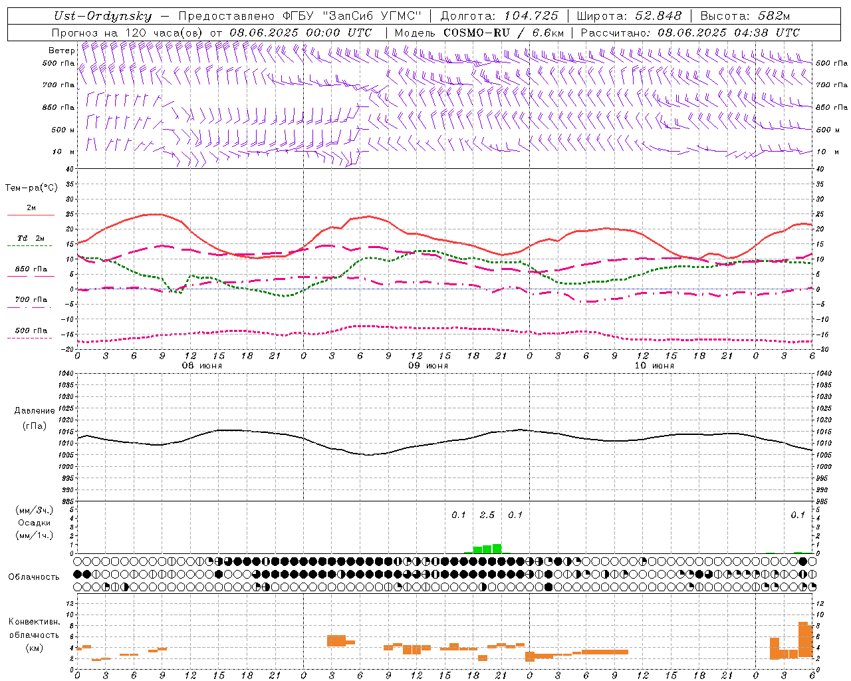Click the tallest orange convective cloud bar
This screenshot has height=681, width=851.
point(803,639)
